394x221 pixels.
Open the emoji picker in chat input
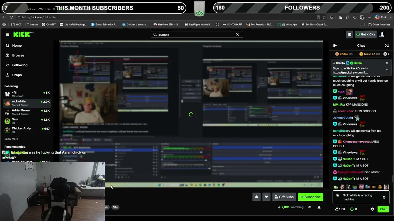coord(384,197)
